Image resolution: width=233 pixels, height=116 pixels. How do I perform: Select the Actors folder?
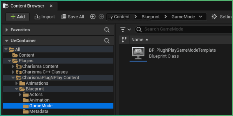pyautogui.click(x=36, y=95)
